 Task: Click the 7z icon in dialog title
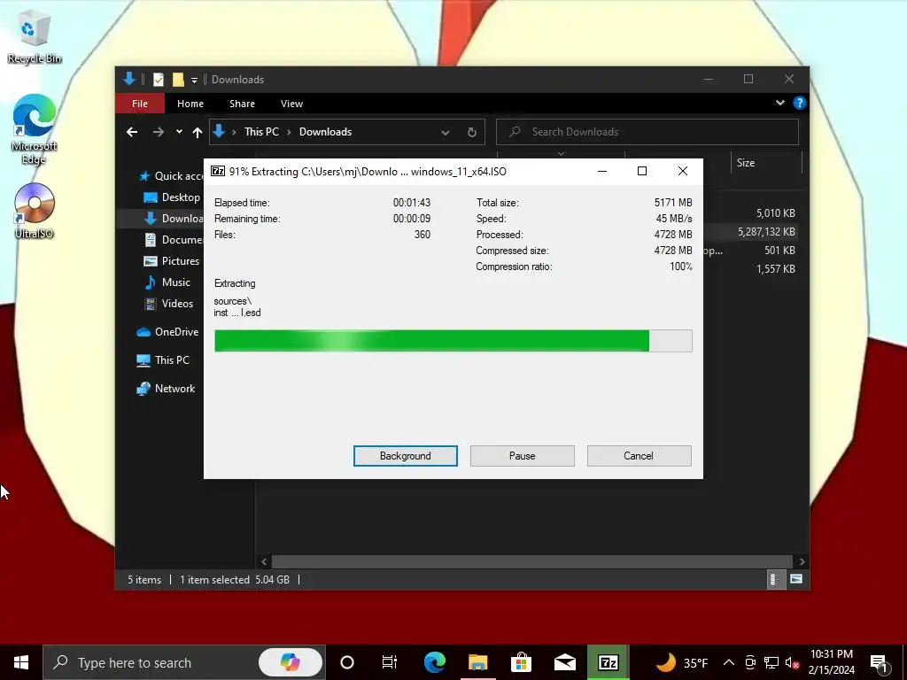point(218,171)
